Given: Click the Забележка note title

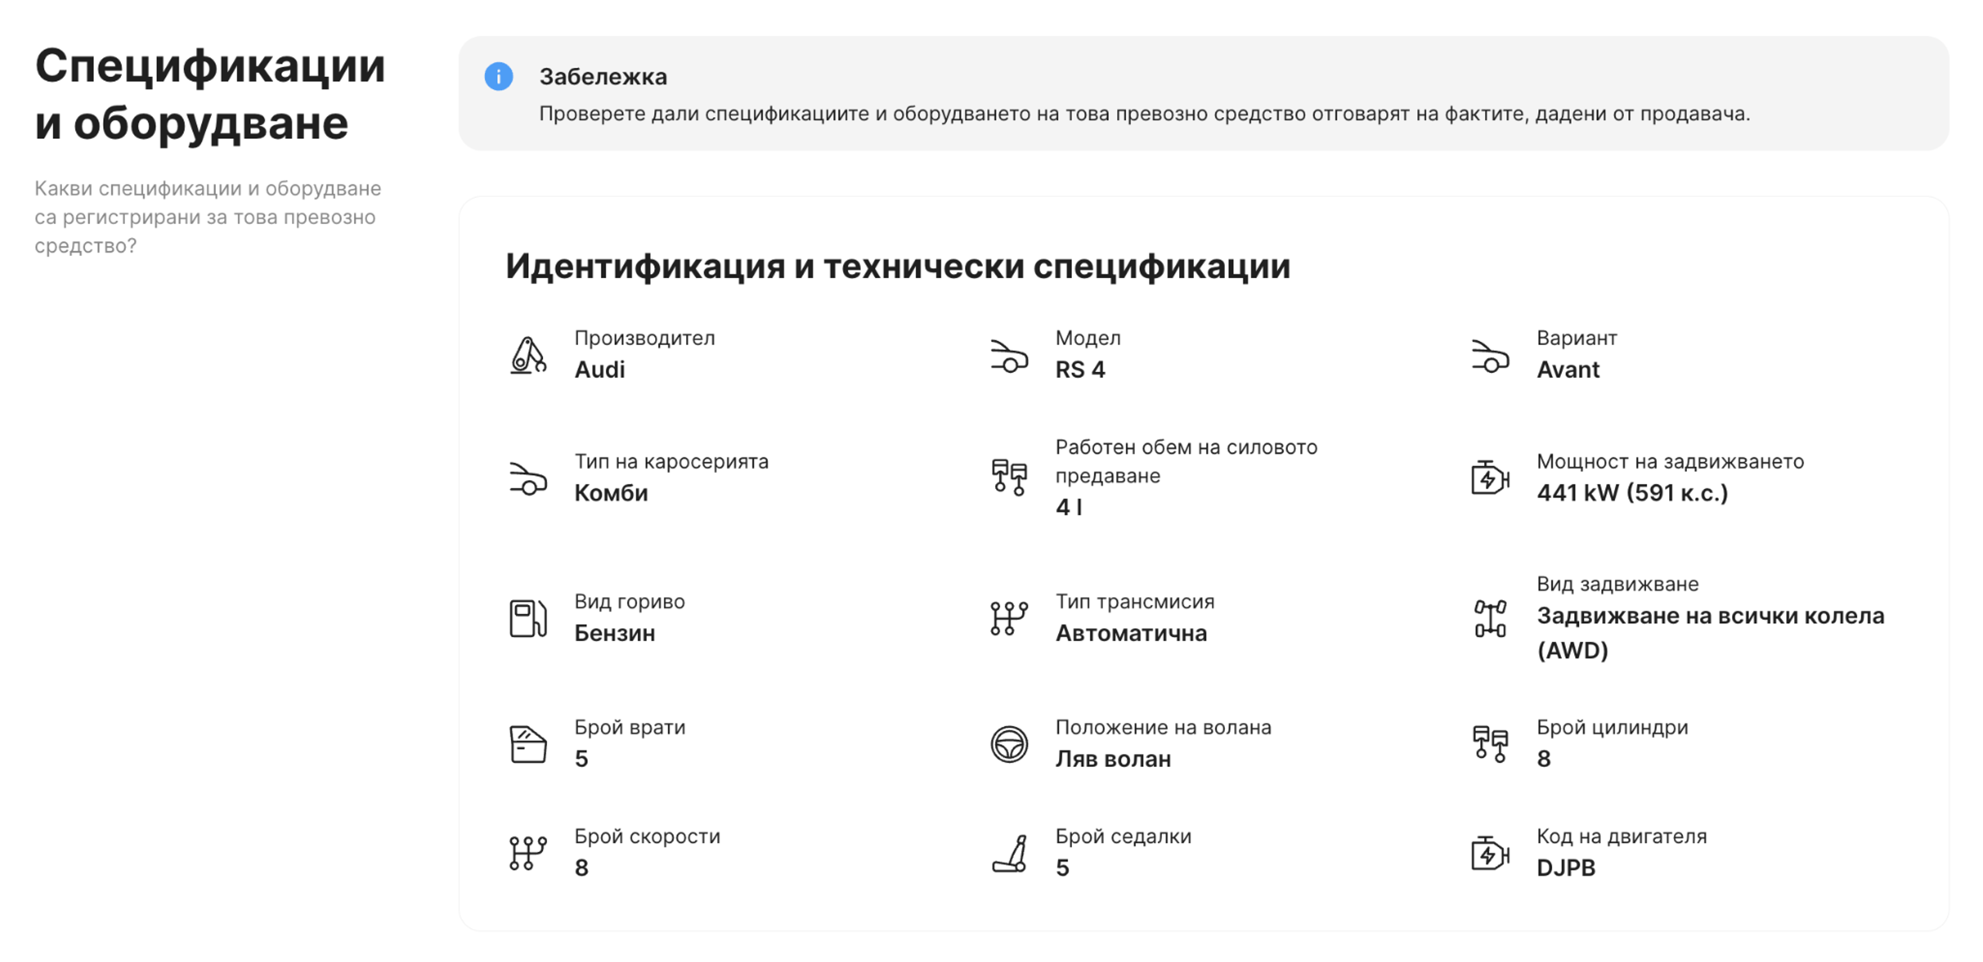Looking at the screenshot, I should click(603, 76).
